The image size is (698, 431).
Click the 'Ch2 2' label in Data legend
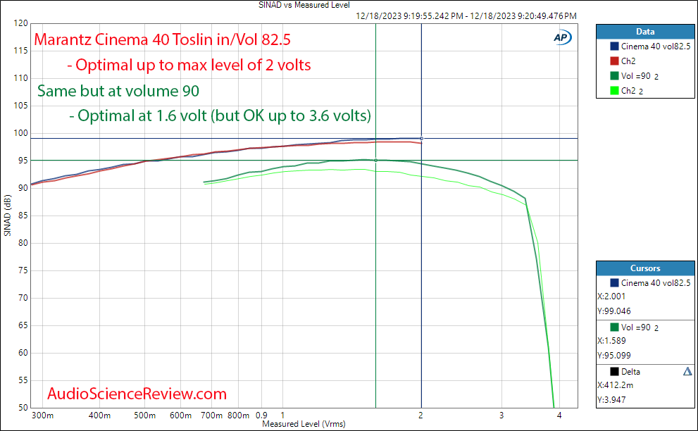pyautogui.click(x=632, y=91)
